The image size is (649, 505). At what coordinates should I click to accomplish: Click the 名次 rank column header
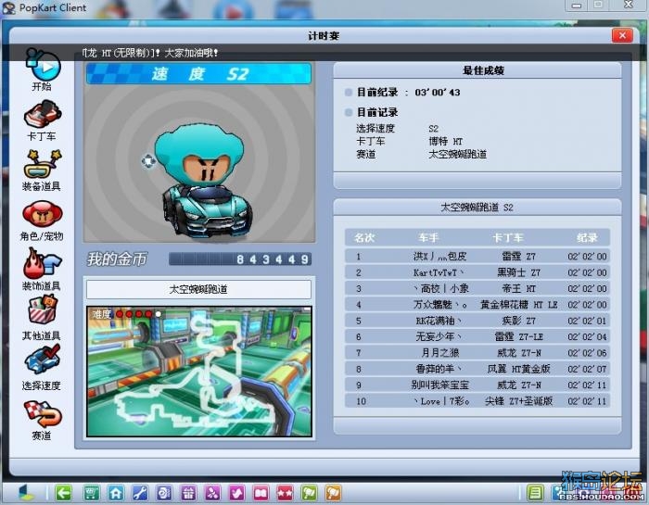pos(364,238)
